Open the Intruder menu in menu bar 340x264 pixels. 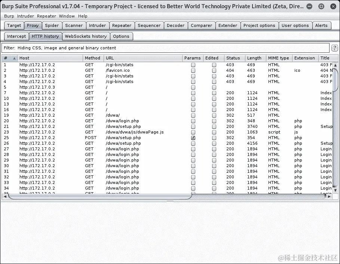click(25, 16)
